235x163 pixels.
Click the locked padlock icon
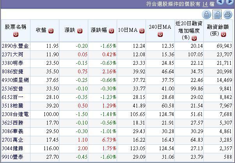pos(207,14)
